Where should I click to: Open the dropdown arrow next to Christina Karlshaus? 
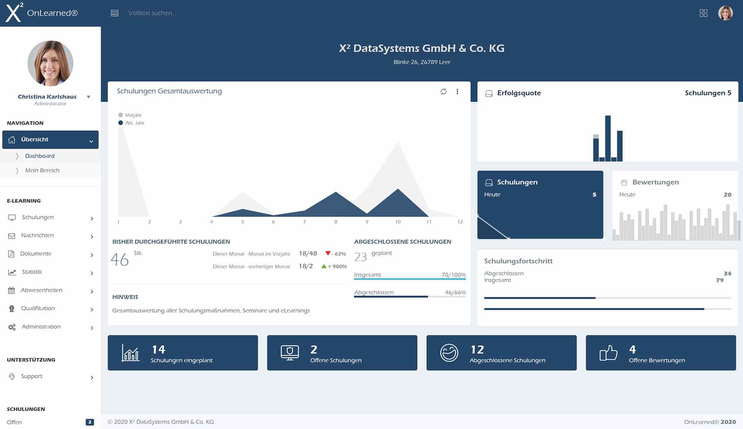[89, 97]
